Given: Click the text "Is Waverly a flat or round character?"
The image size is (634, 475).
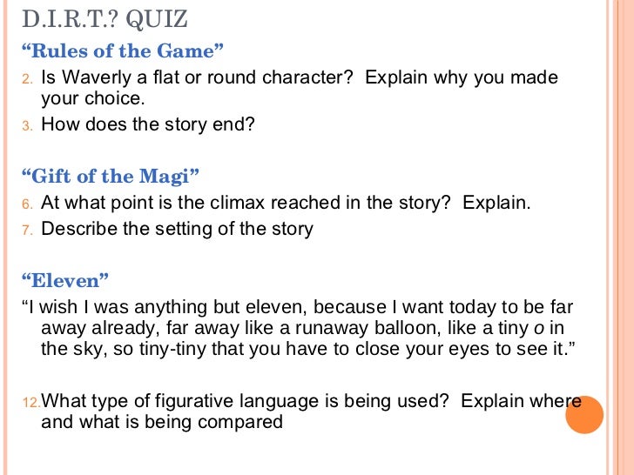Looking at the screenshot, I should [197, 77].
